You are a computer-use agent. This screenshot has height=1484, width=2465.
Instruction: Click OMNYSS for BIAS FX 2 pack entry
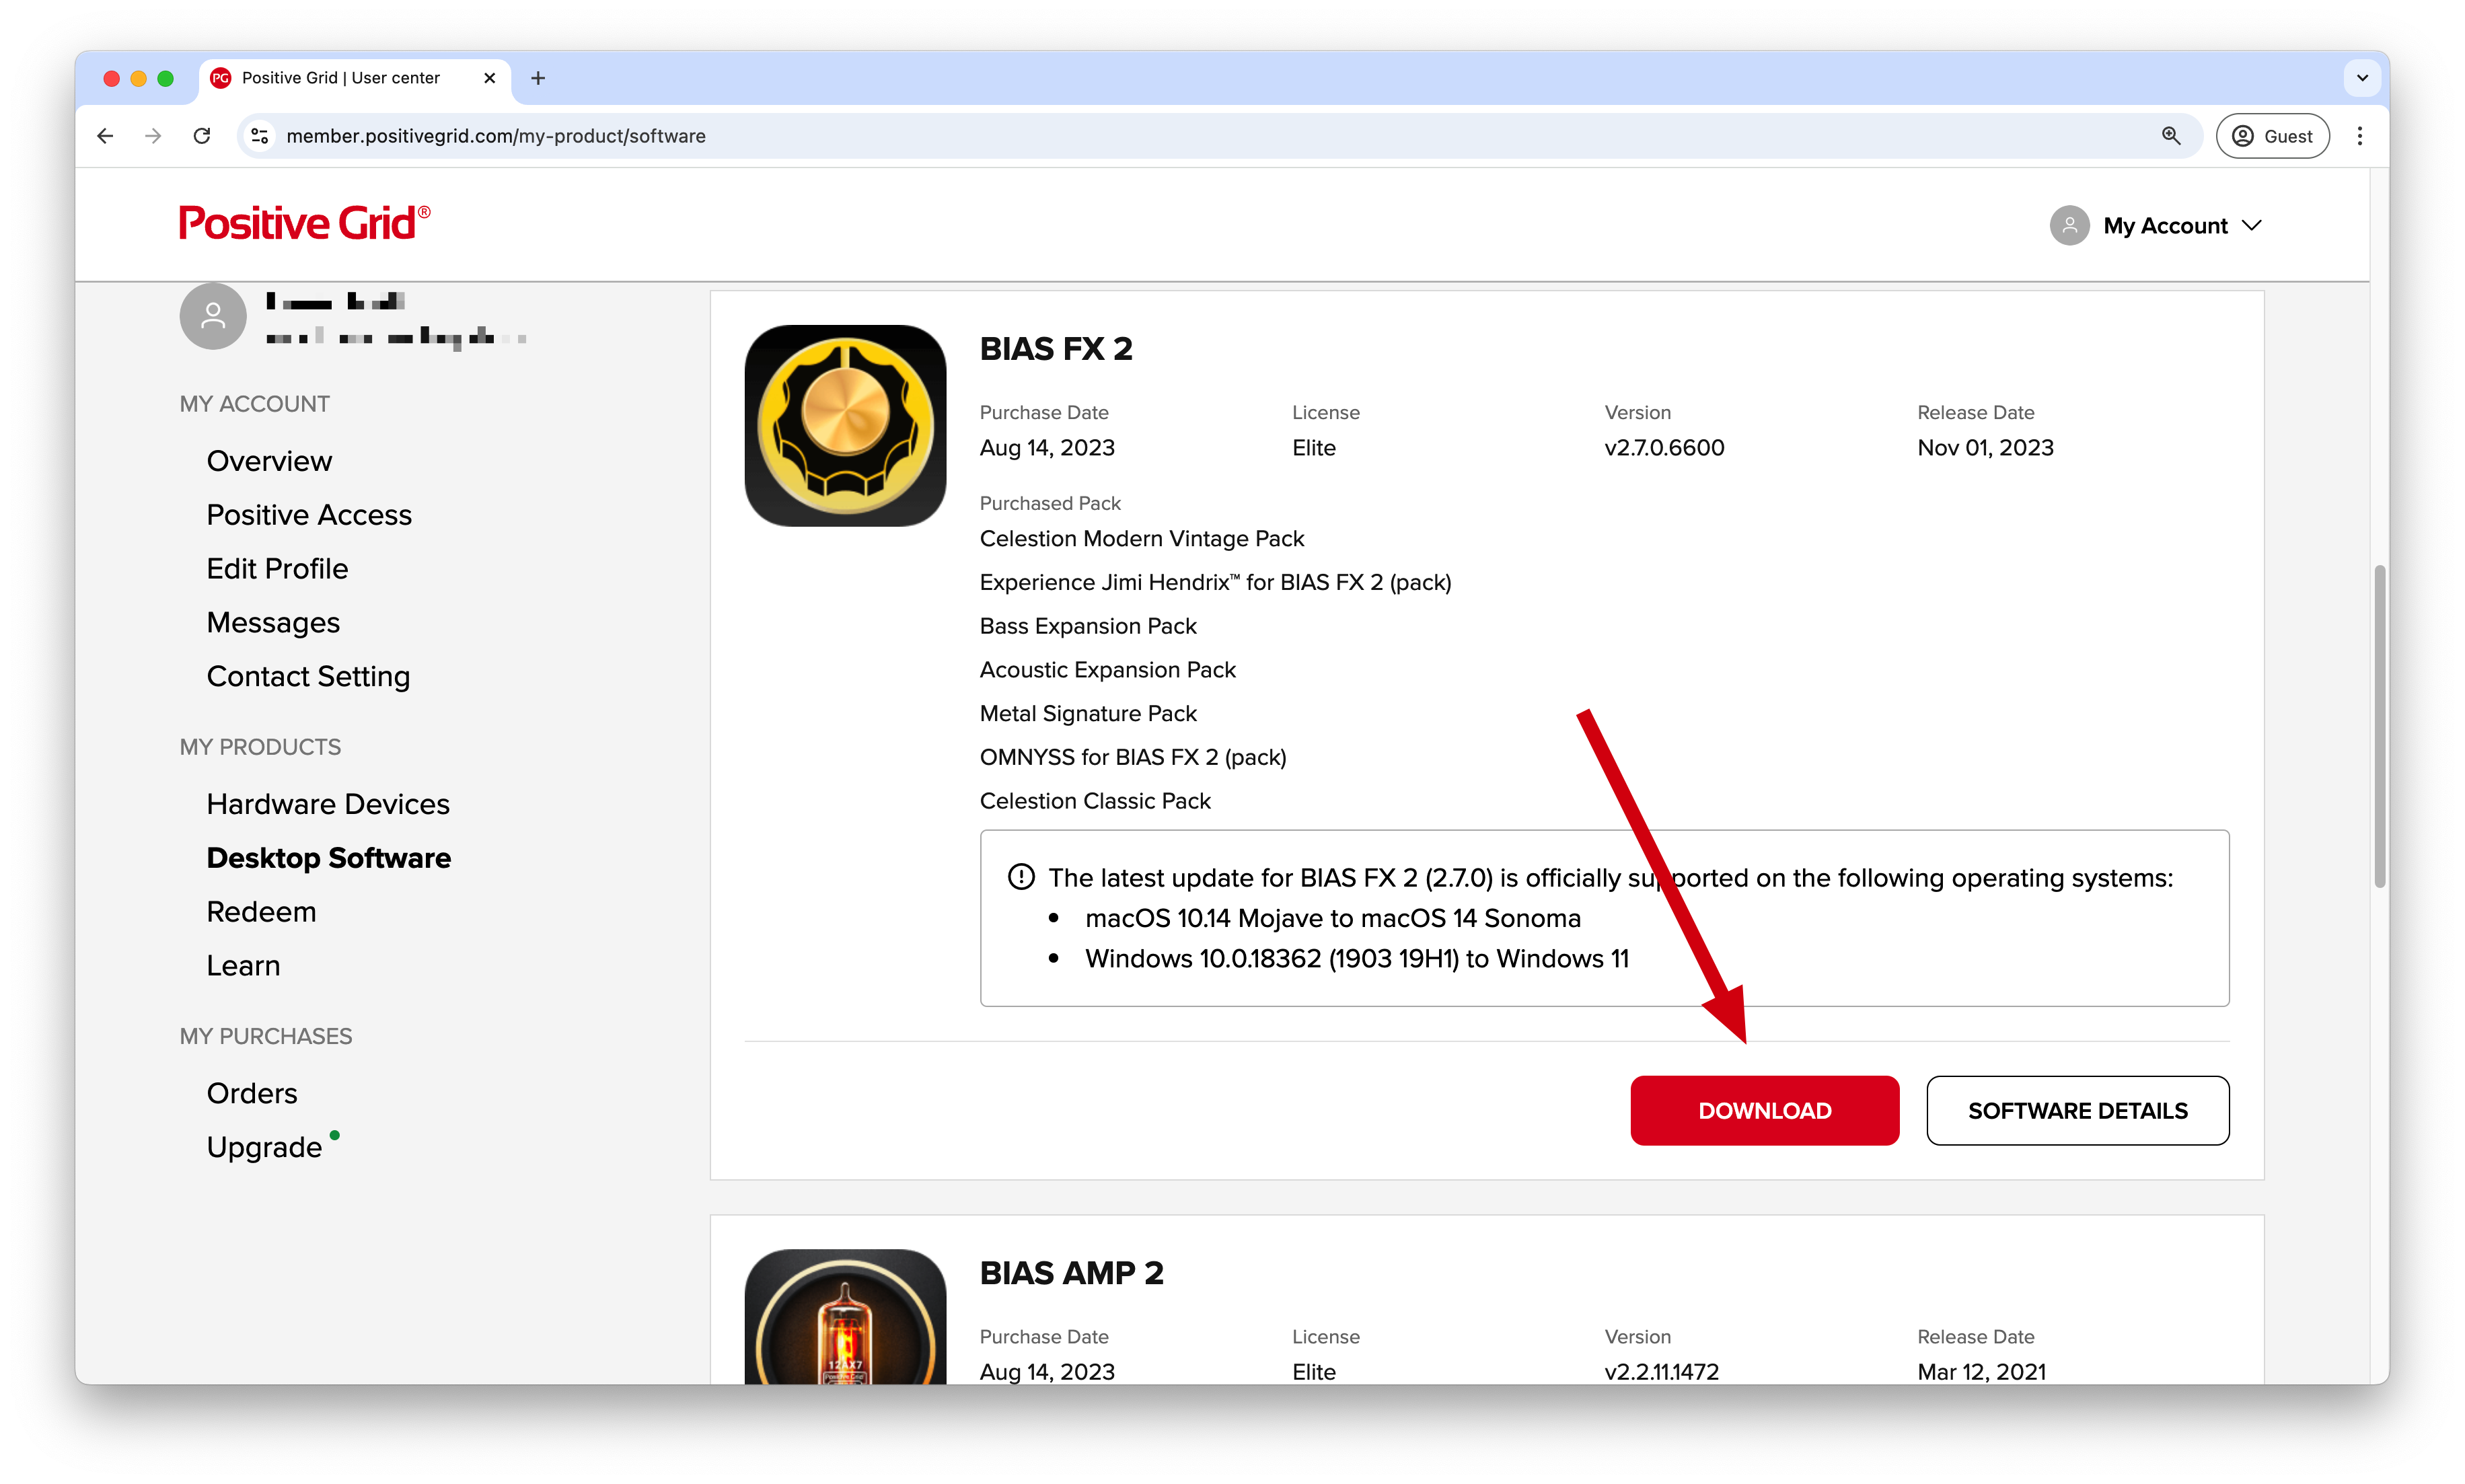click(1133, 758)
